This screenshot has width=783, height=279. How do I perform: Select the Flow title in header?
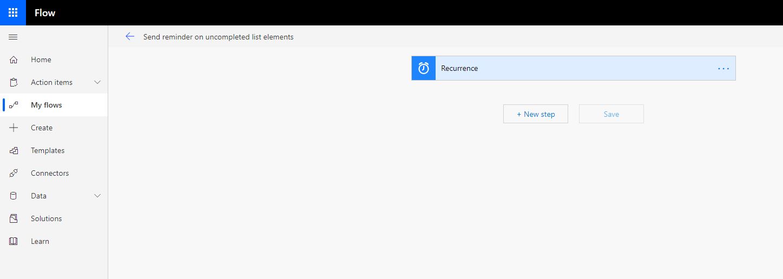(45, 13)
